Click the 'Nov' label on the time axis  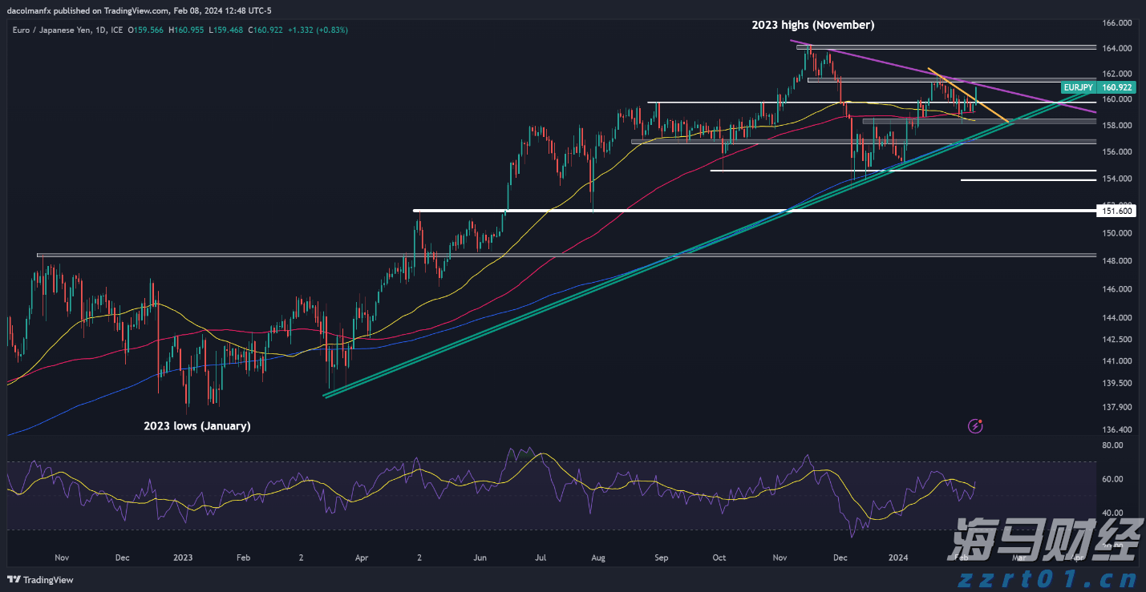[63, 558]
